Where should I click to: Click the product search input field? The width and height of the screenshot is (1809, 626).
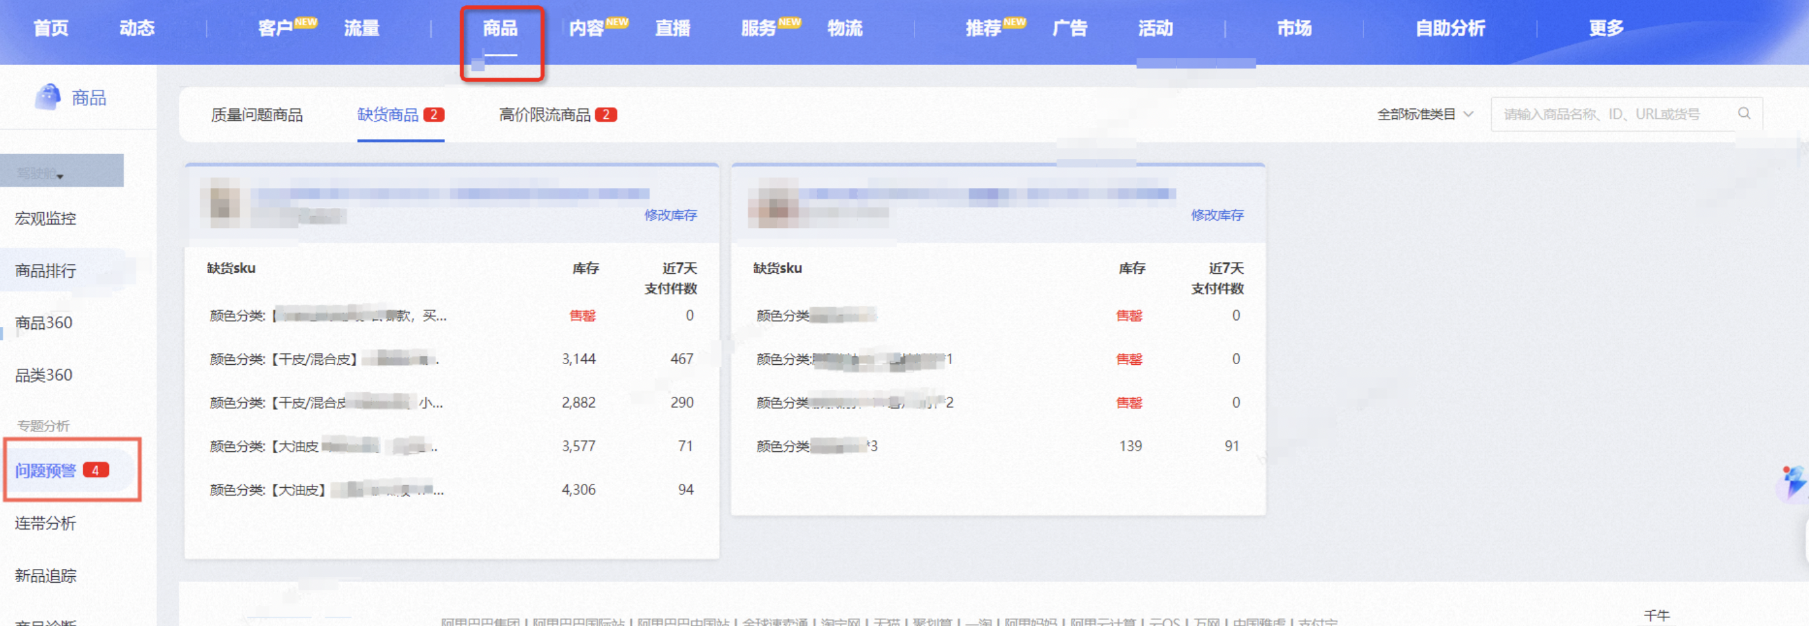click(x=1626, y=114)
